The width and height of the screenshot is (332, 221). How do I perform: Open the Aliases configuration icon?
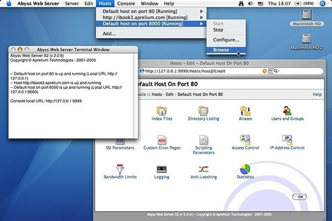[x=245, y=111]
